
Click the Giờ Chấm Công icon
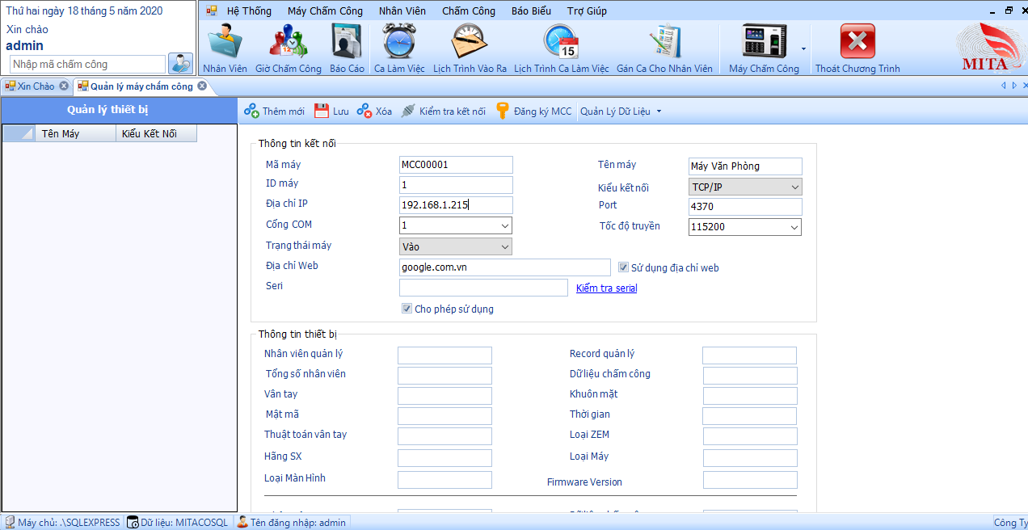288,41
